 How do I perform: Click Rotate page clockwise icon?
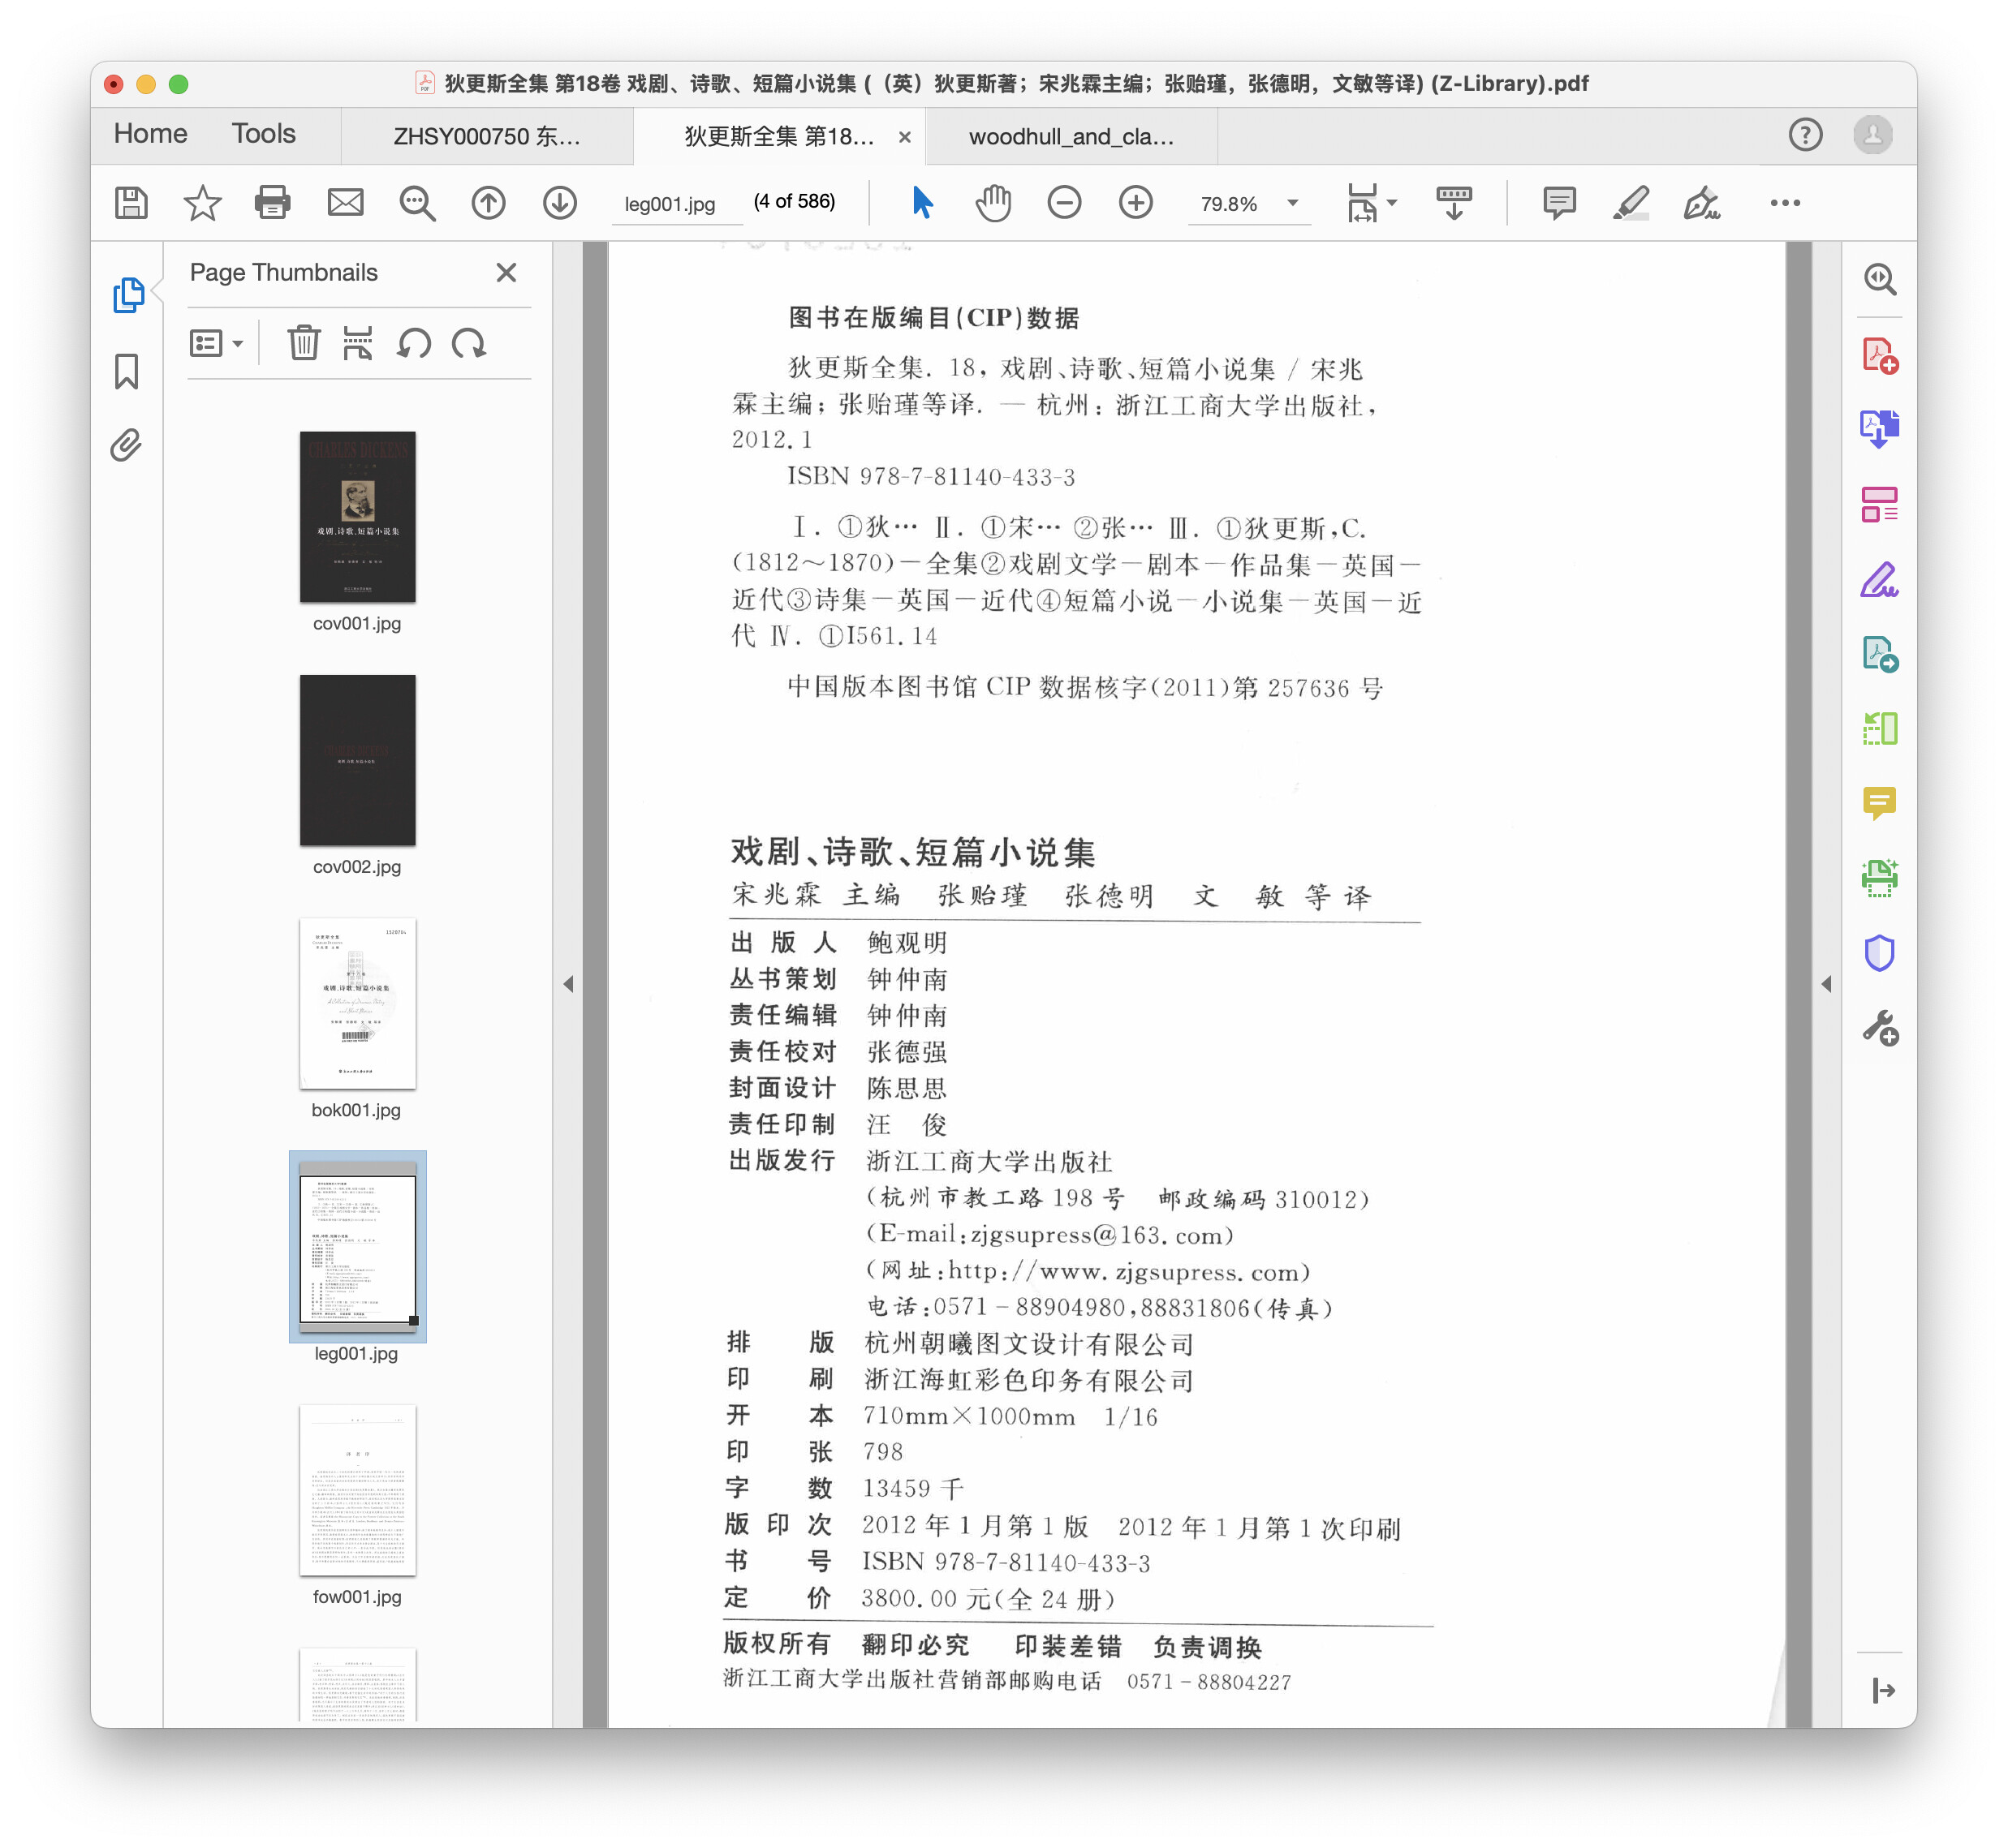(x=468, y=344)
